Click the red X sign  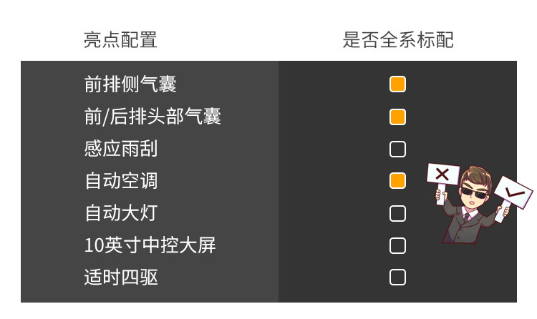442,174
